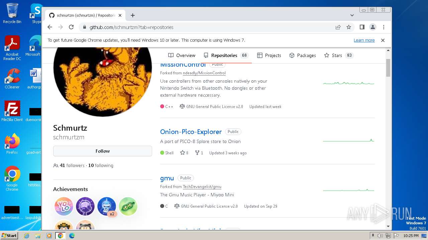Click the Galaxy Brain achievement badge
428x240 pixels.
[85, 206]
